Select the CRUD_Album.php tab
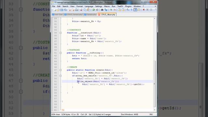Image resolution: width=208 pixels, height=117 pixels. pyautogui.click(x=107, y=15)
